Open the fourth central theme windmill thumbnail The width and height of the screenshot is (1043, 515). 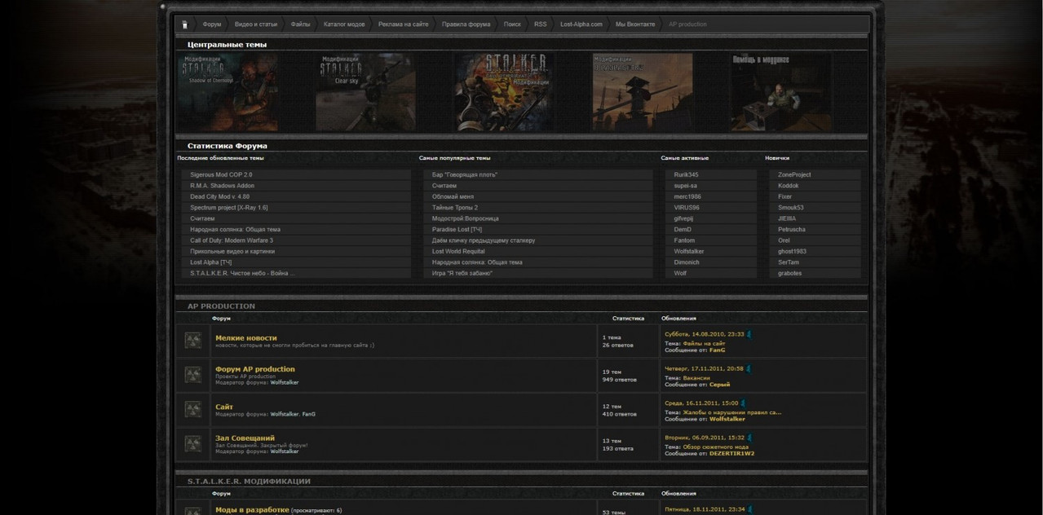tap(643, 92)
